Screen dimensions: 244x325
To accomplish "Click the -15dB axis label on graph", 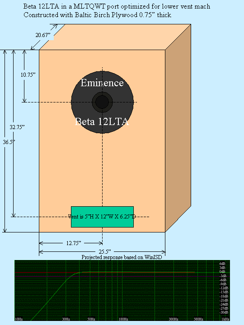I will coord(224,292).
